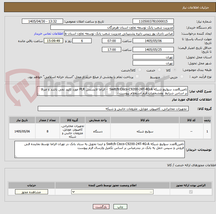Click the response deadline time 07:00 field

(x=112, y=41)
